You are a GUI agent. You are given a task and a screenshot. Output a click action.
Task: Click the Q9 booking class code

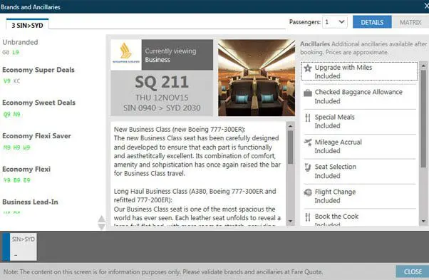pyautogui.click(x=7, y=114)
